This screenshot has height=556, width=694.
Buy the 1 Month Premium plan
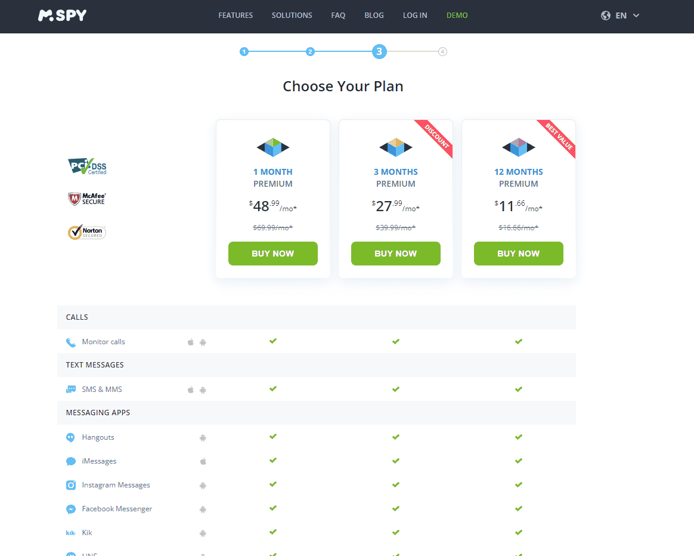pos(273,254)
